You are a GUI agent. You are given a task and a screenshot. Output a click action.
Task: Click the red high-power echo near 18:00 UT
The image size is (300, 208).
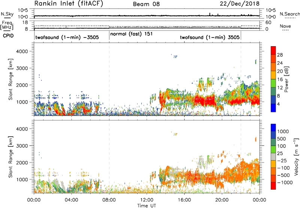(x=205, y=101)
